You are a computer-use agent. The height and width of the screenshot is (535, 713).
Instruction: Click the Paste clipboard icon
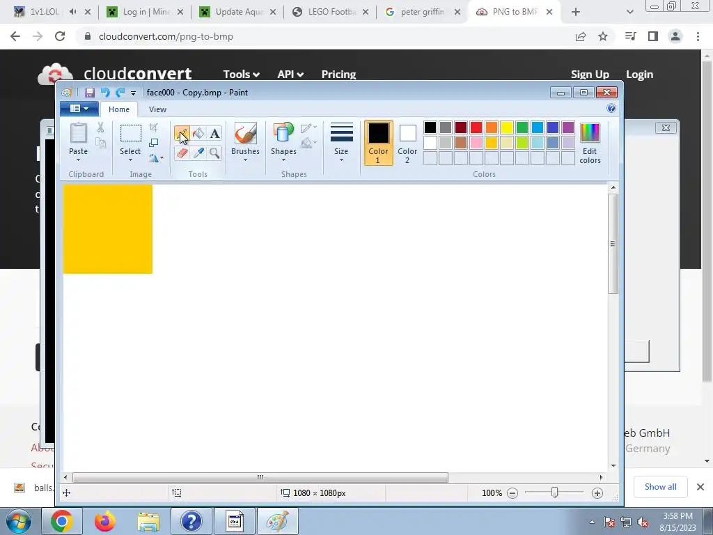(78, 133)
